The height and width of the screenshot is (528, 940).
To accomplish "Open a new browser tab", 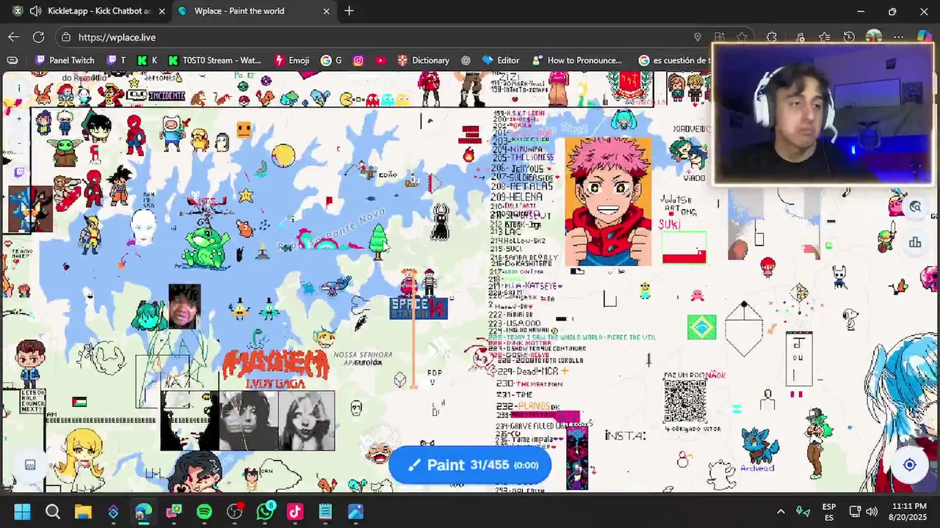I will (x=349, y=11).
